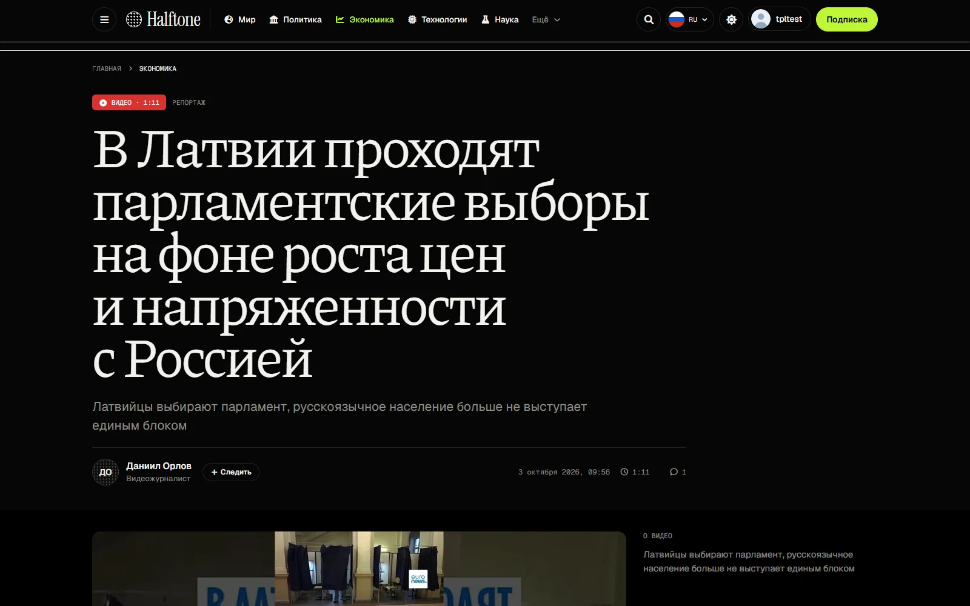Open author Даниил Орлов's page
970x606 pixels.
[x=159, y=465]
